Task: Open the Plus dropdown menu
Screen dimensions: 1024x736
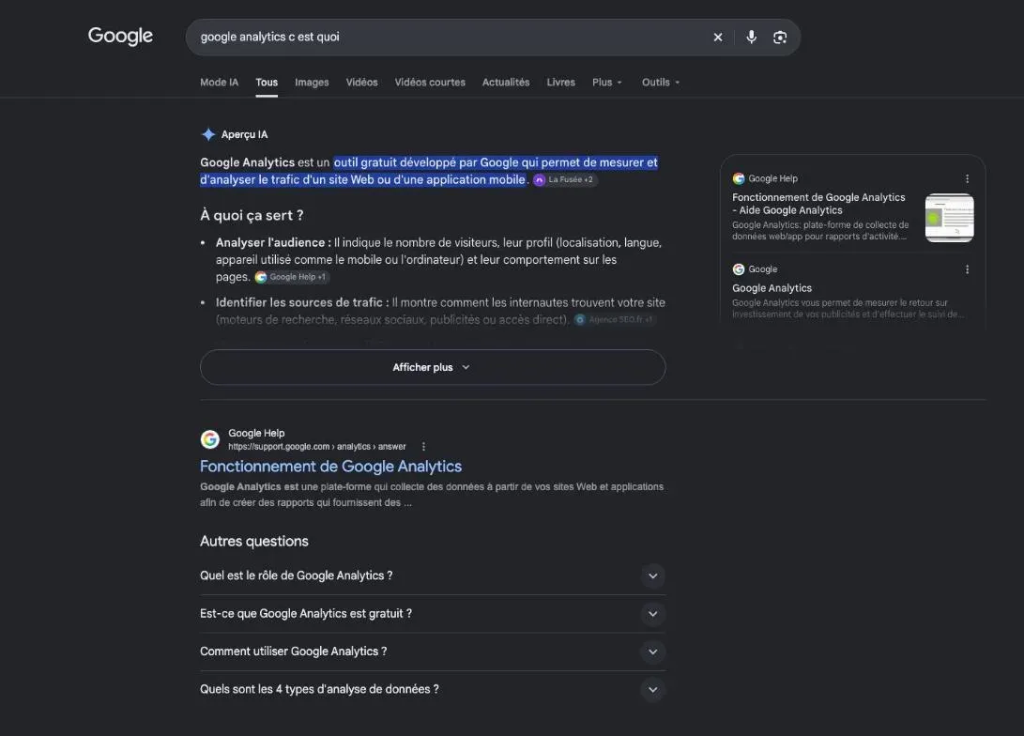Action: 606,83
